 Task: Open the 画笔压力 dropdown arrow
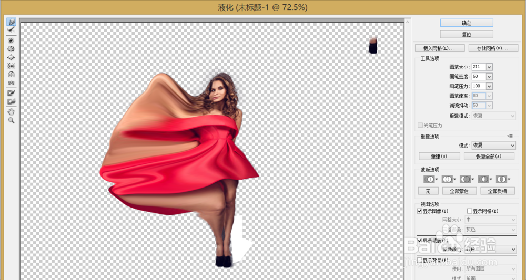tap(489, 86)
